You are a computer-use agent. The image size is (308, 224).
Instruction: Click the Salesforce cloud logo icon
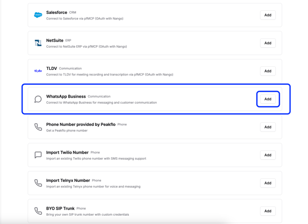(38, 15)
